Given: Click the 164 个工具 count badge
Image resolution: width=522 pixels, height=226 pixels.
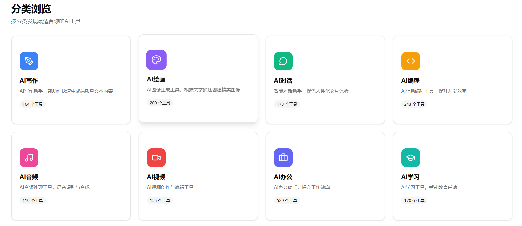Looking at the screenshot, I should point(32,104).
